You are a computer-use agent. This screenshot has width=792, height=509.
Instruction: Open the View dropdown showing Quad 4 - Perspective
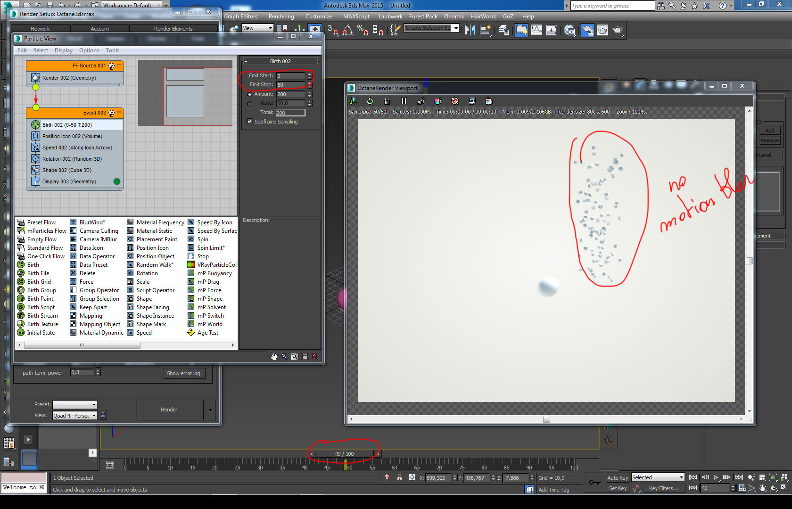[74, 415]
